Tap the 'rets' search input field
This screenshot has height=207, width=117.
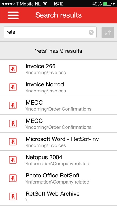(x=50, y=32)
